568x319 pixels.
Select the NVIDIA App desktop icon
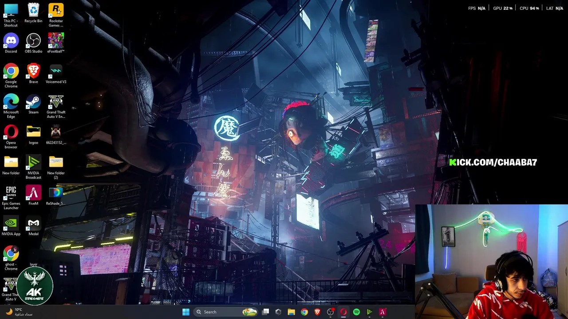(x=11, y=226)
